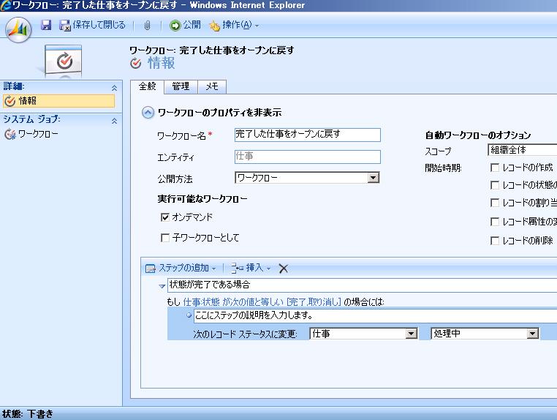Viewport: 557px width, 420px height.
Task: Switch to the 管理 tab
Action: tap(181, 86)
